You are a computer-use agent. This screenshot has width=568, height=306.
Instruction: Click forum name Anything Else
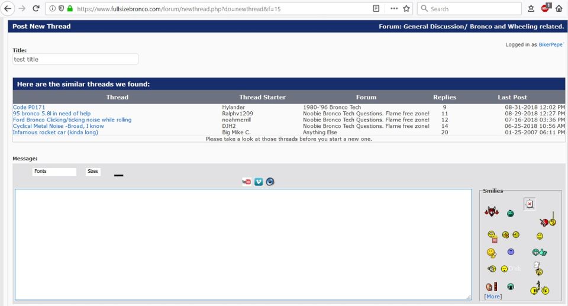(320, 133)
